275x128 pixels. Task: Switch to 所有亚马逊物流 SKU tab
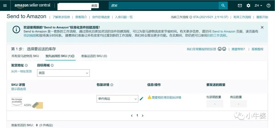pyautogui.click(x=25, y=56)
